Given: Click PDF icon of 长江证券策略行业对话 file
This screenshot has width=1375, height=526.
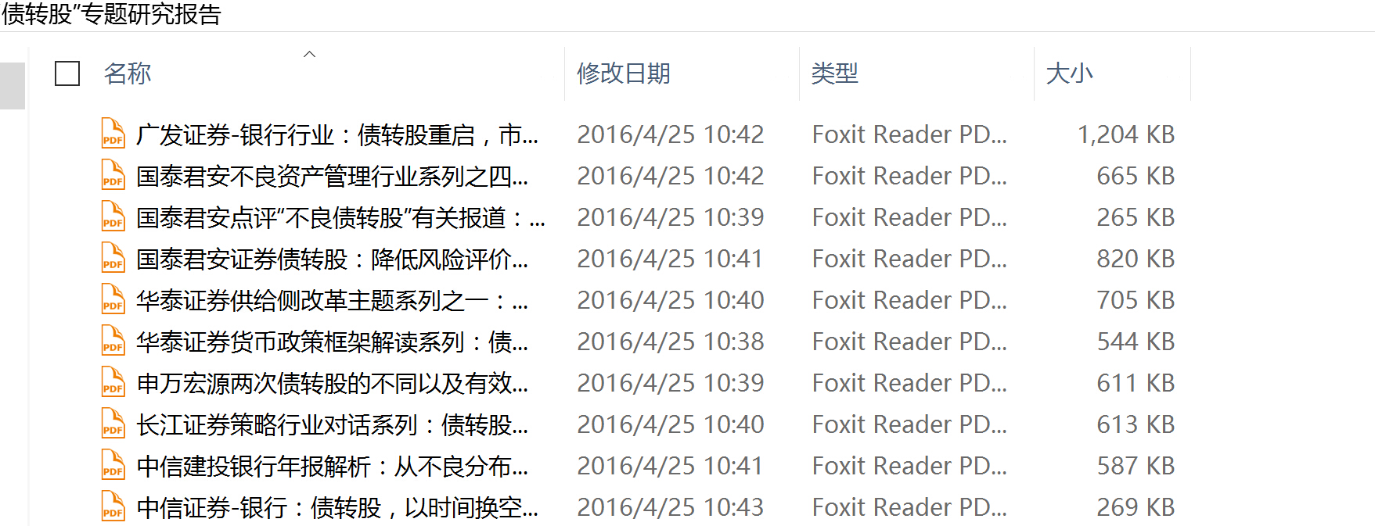Looking at the screenshot, I should [x=113, y=424].
